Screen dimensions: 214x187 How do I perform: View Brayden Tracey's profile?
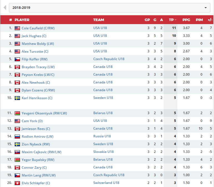coord(38,67)
